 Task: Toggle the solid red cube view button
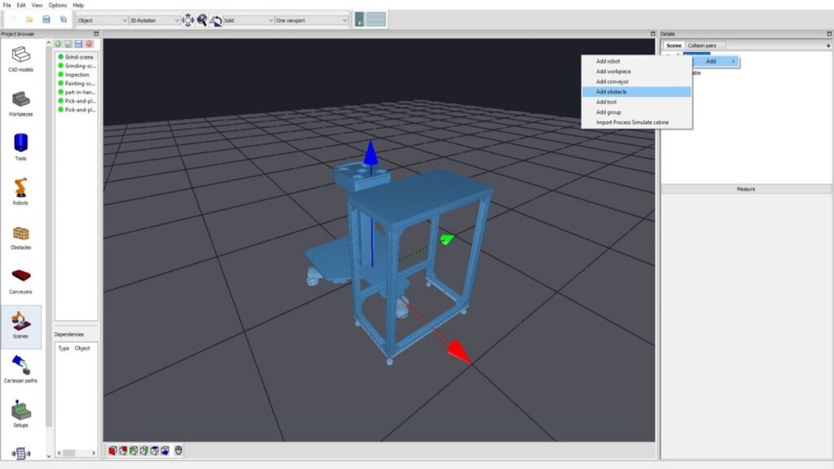pyautogui.click(x=112, y=450)
